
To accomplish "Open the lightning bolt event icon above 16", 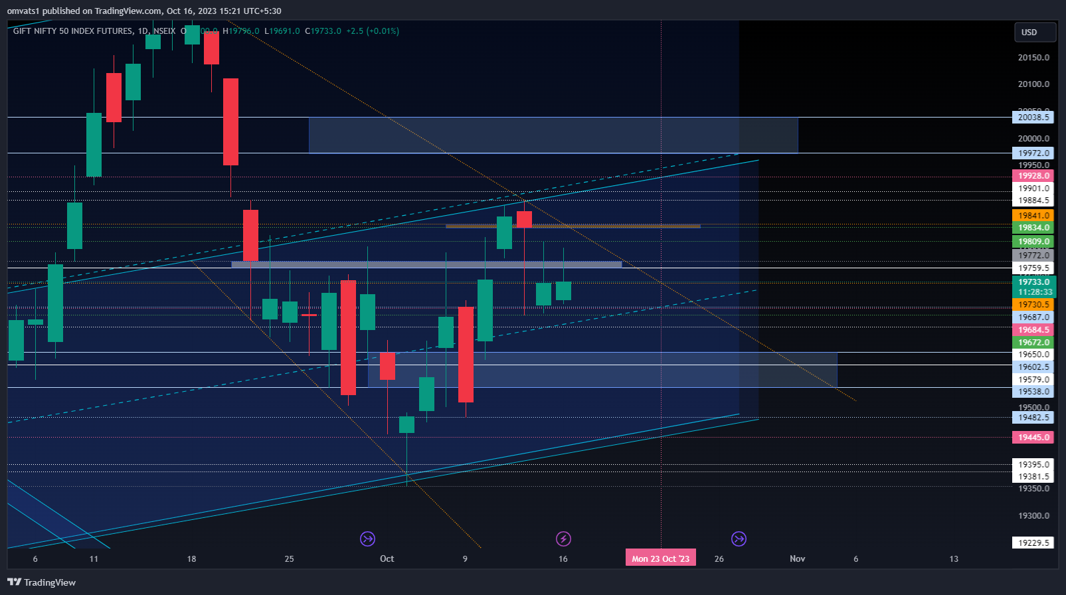I will click(x=563, y=539).
